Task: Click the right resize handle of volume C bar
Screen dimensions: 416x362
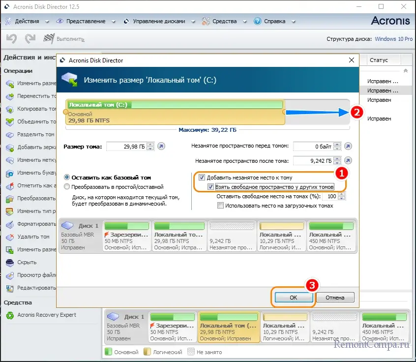Action: point(284,112)
